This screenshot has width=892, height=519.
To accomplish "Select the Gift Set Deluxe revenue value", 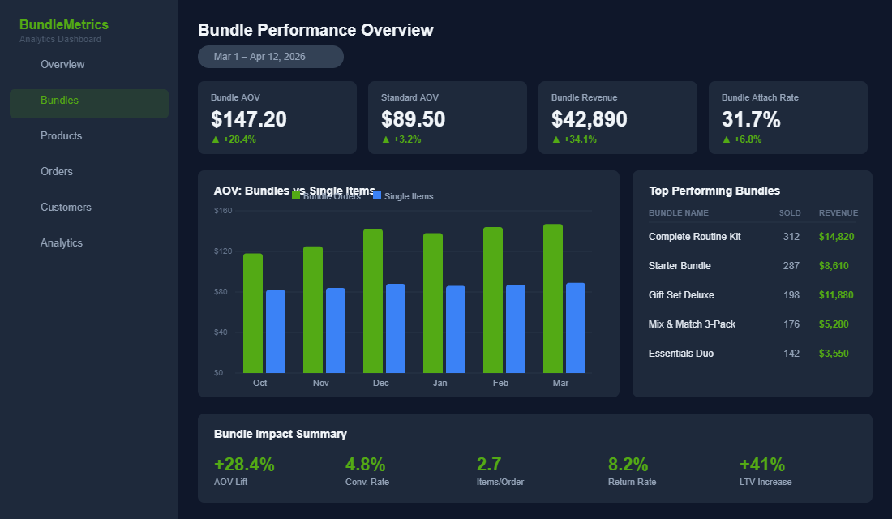I will point(835,294).
